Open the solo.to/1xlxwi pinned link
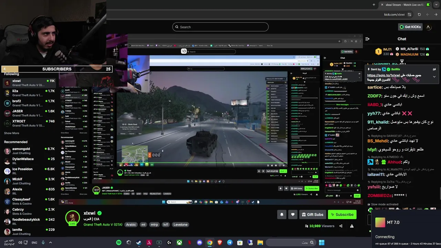This screenshot has height=248, width=441. click(383, 75)
